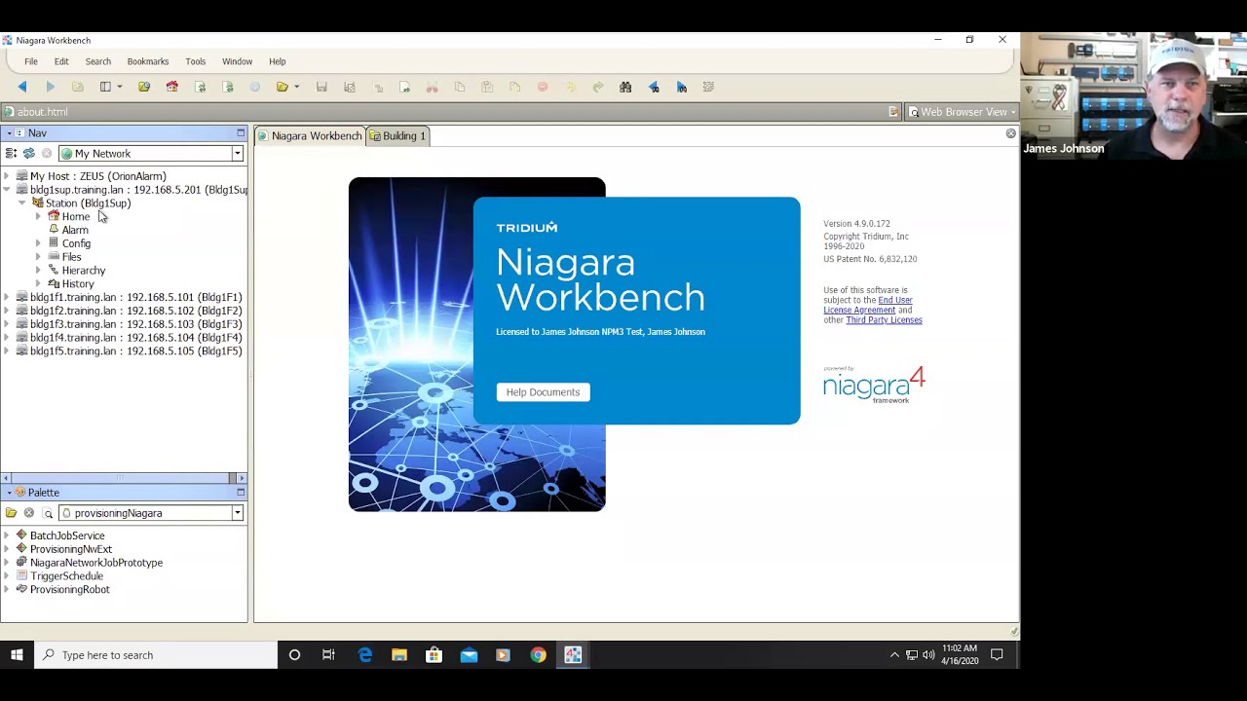1247x701 pixels.
Task: Expand the BatchJobService palette item
Action: (x=7, y=535)
